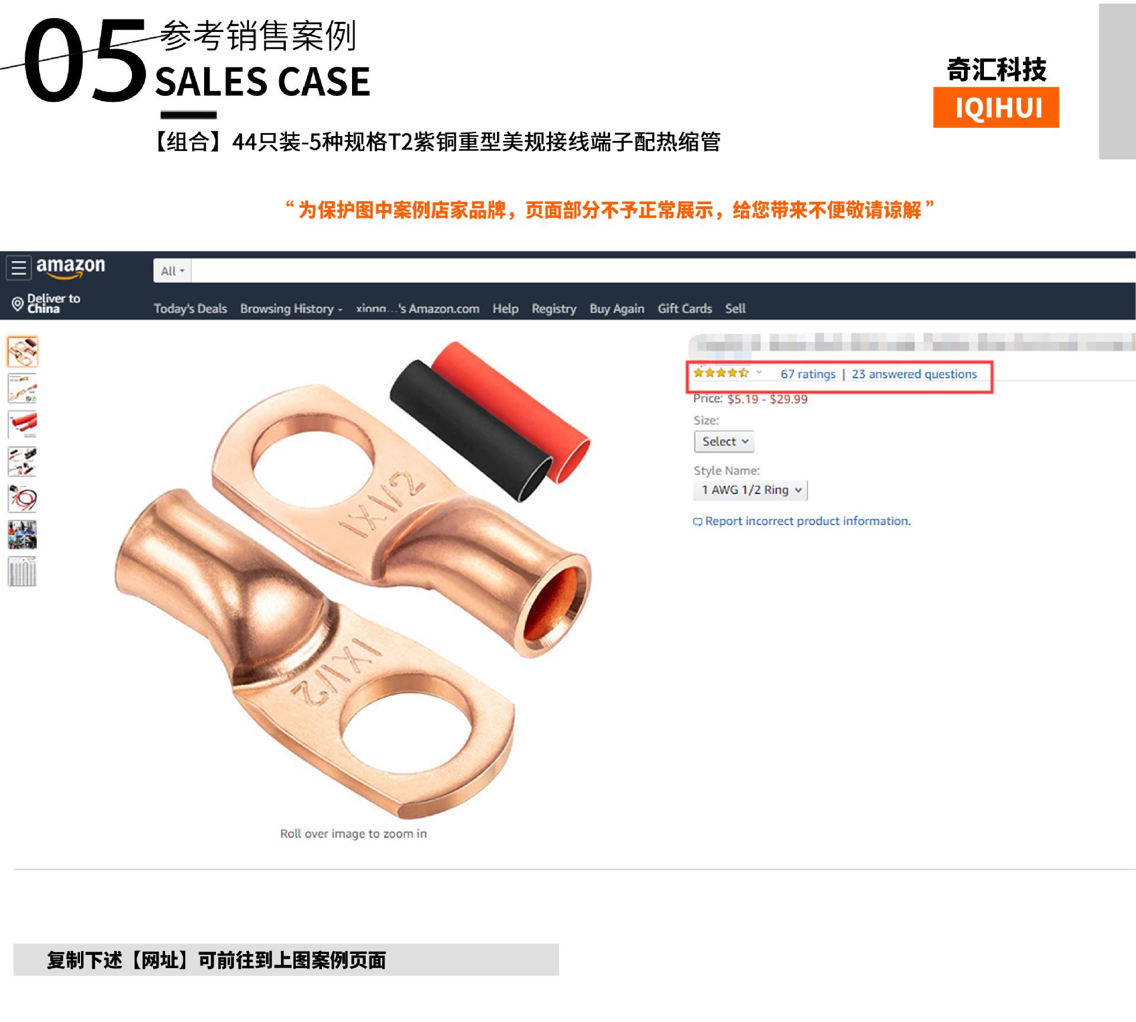Open the Amazon hamburger menu icon
Viewport: 1136px width, 1022px height.
click(x=18, y=268)
